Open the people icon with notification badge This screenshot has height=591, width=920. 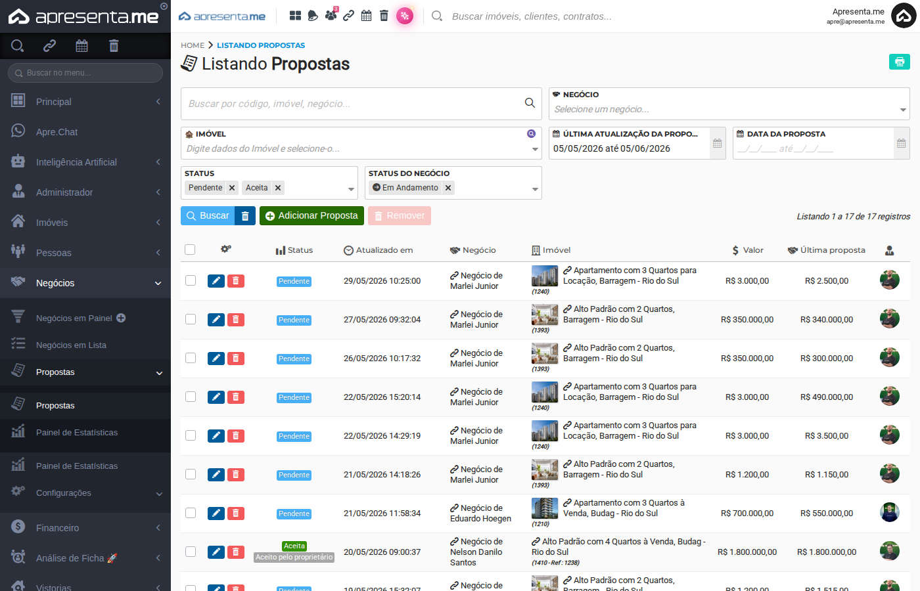(331, 14)
